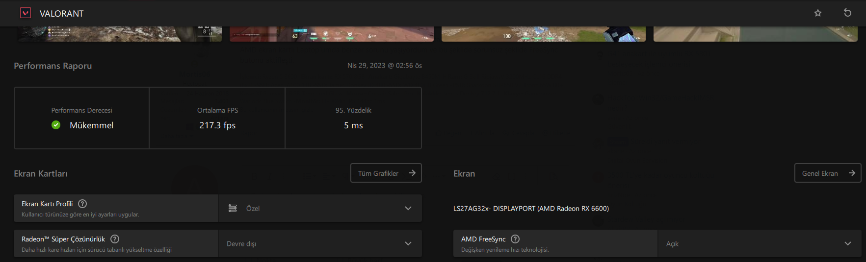Open the AMD FreeSync dropdown set to Açık
This screenshot has width=866, height=262.
click(760, 243)
